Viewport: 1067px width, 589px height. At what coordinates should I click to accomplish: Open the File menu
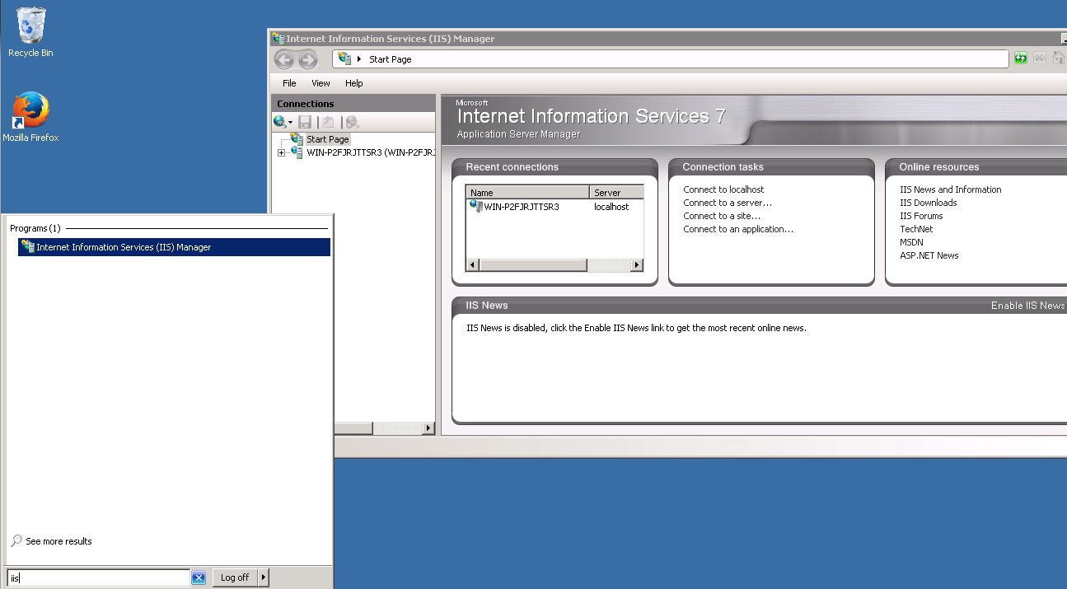pyautogui.click(x=289, y=83)
